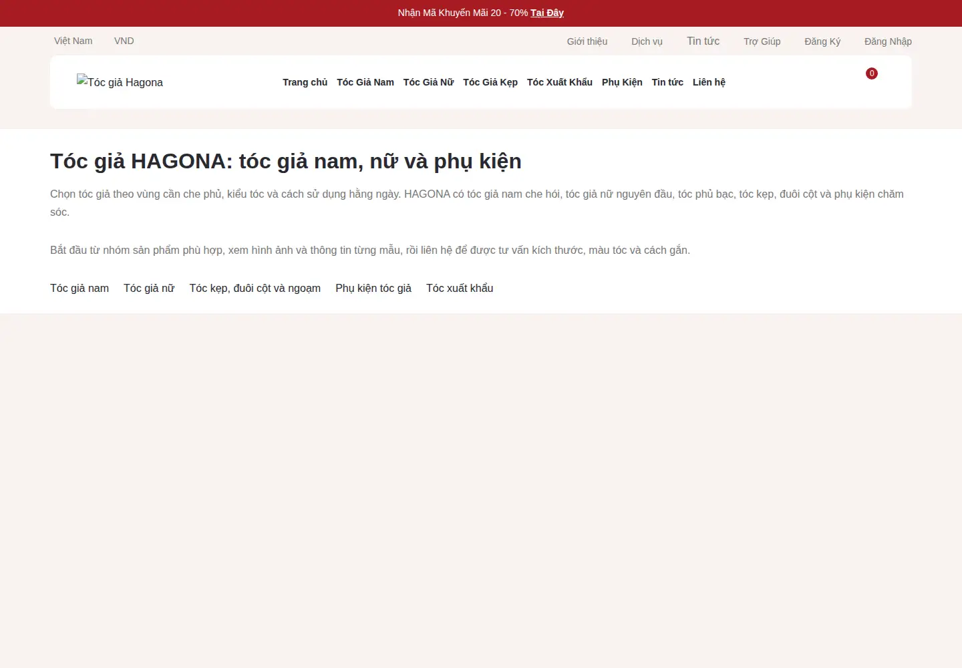962x668 pixels.
Task: Open the Việt Nam country selector
Action: pos(73,41)
